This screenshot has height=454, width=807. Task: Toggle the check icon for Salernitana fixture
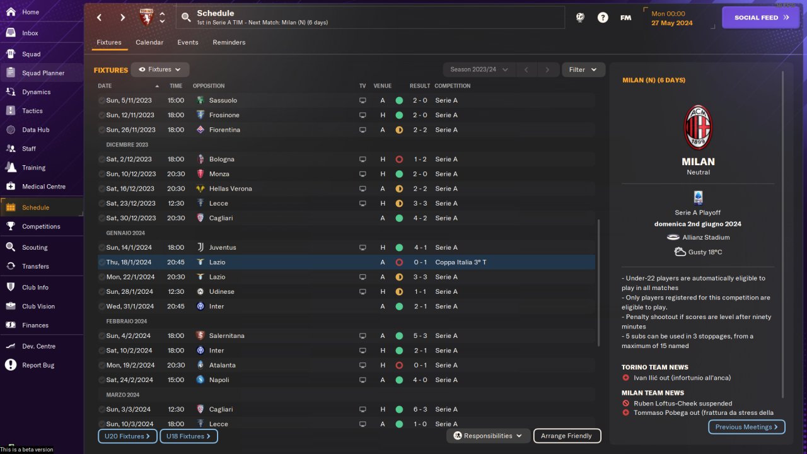tap(102, 335)
